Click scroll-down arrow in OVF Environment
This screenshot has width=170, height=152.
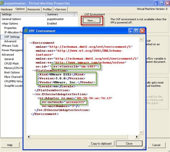pos(141,132)
